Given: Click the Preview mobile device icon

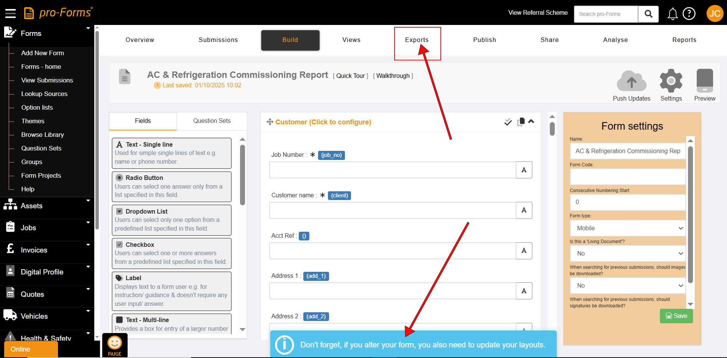Looking at the screenshot, I should 704,81.
